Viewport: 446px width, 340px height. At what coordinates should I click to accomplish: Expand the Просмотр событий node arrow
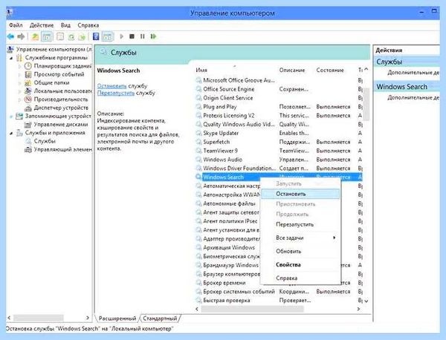tap(19, 75)
